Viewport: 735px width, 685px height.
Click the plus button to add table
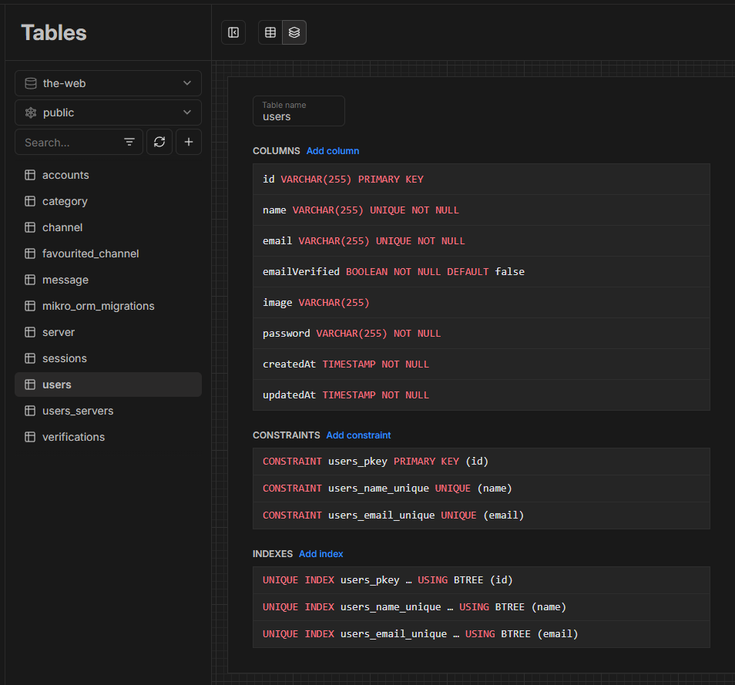(189, 143)
